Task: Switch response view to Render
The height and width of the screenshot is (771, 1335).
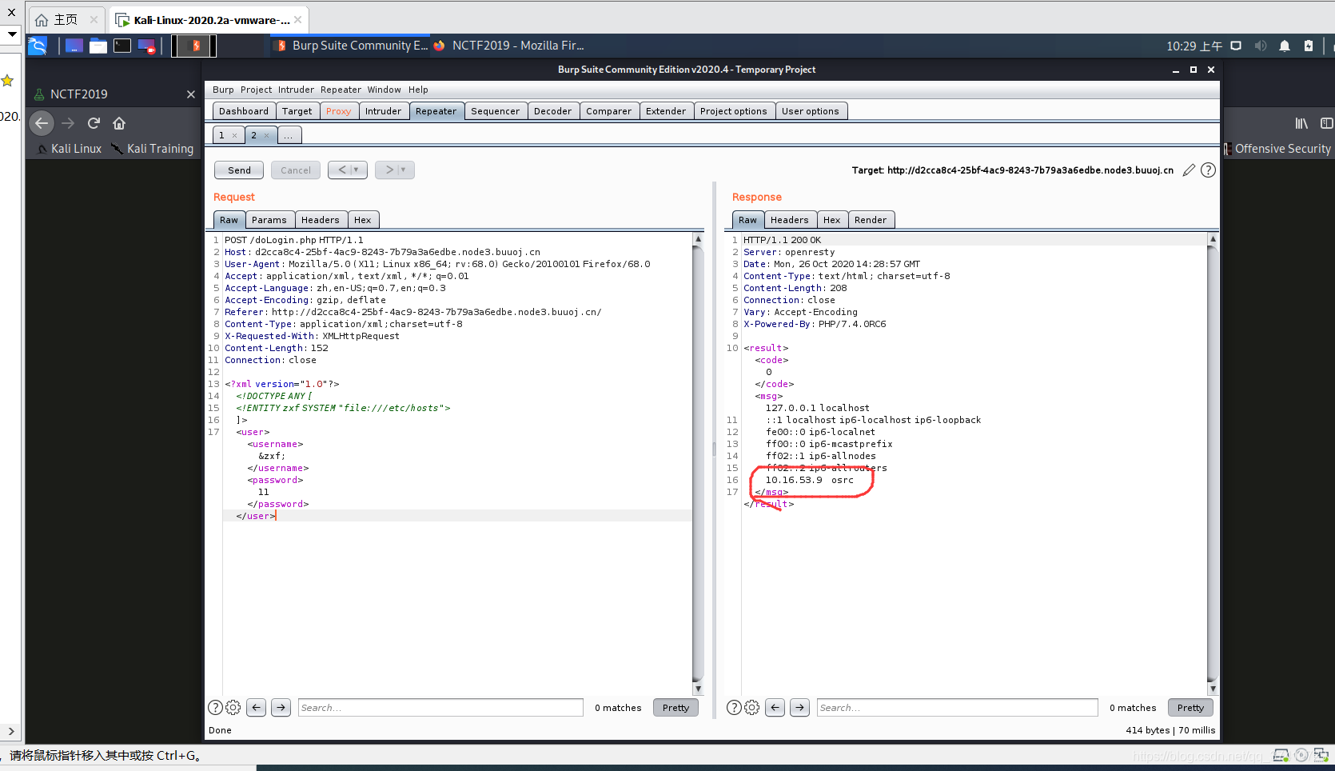Action: pos(871,220)
